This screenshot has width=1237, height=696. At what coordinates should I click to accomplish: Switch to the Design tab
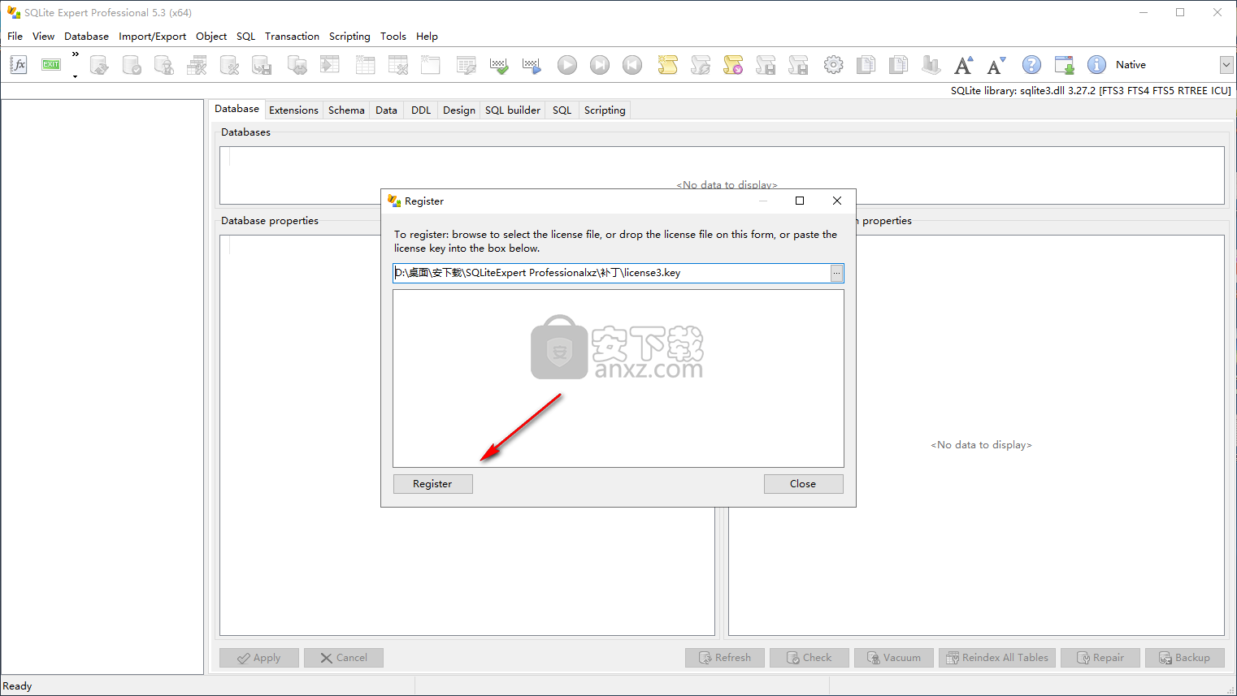[x=459, y=110]
